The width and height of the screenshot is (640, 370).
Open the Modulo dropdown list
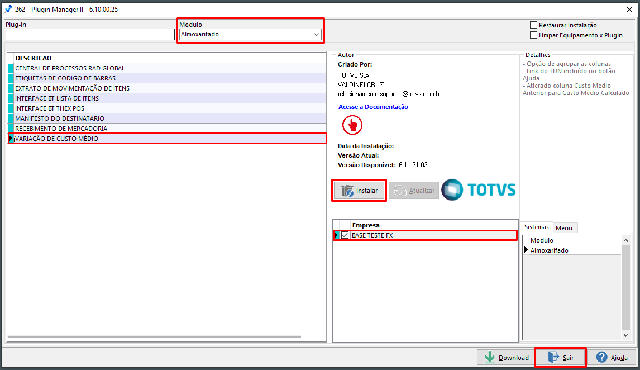(x=316, y=34)
